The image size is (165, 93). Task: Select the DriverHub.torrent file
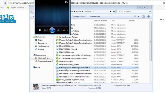point(66,61)
